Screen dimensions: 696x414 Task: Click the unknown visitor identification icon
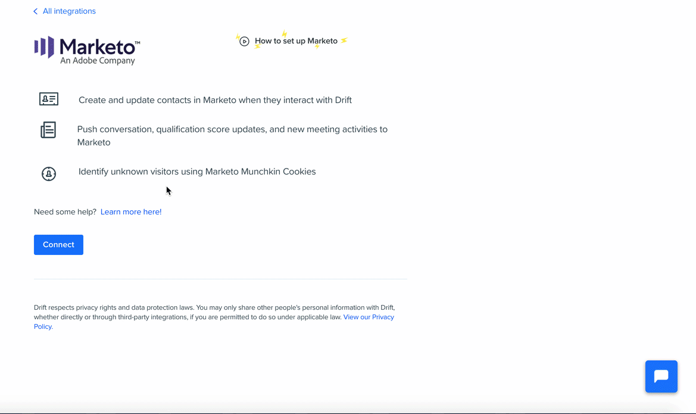pos(49,174)
